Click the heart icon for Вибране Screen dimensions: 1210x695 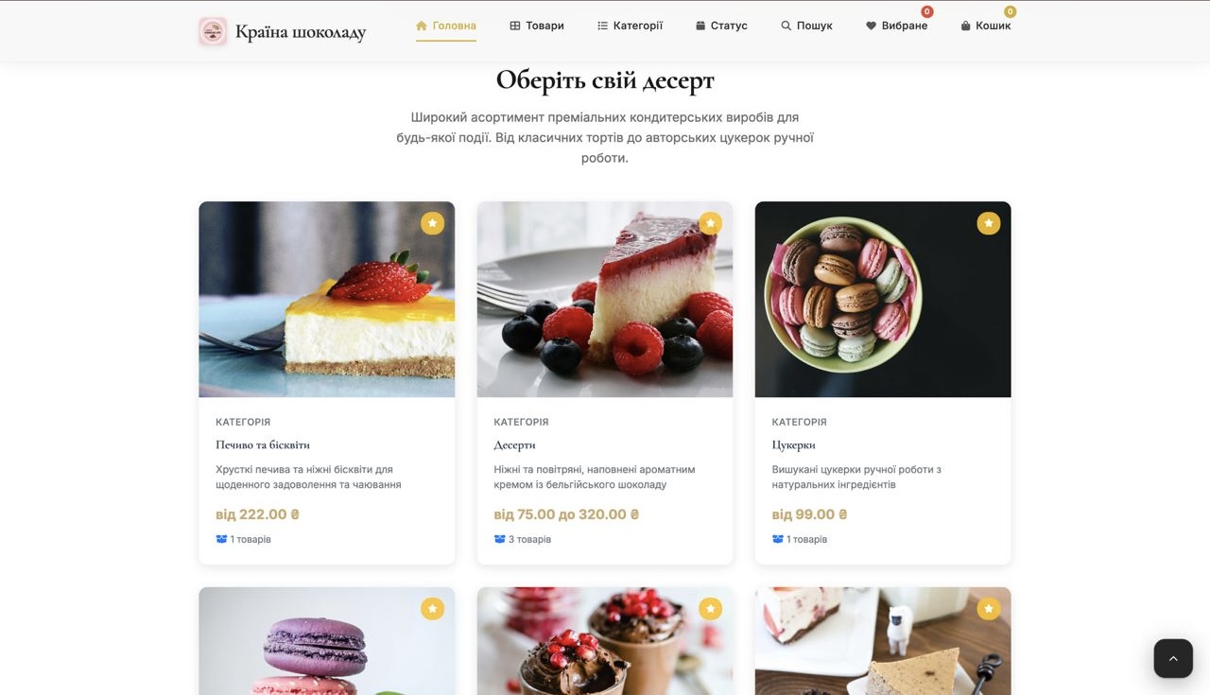tap(871, 26)
